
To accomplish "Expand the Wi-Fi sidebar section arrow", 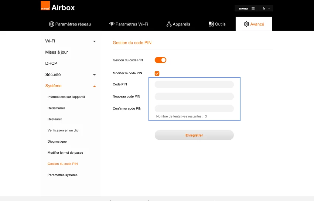I will (94, 41).
